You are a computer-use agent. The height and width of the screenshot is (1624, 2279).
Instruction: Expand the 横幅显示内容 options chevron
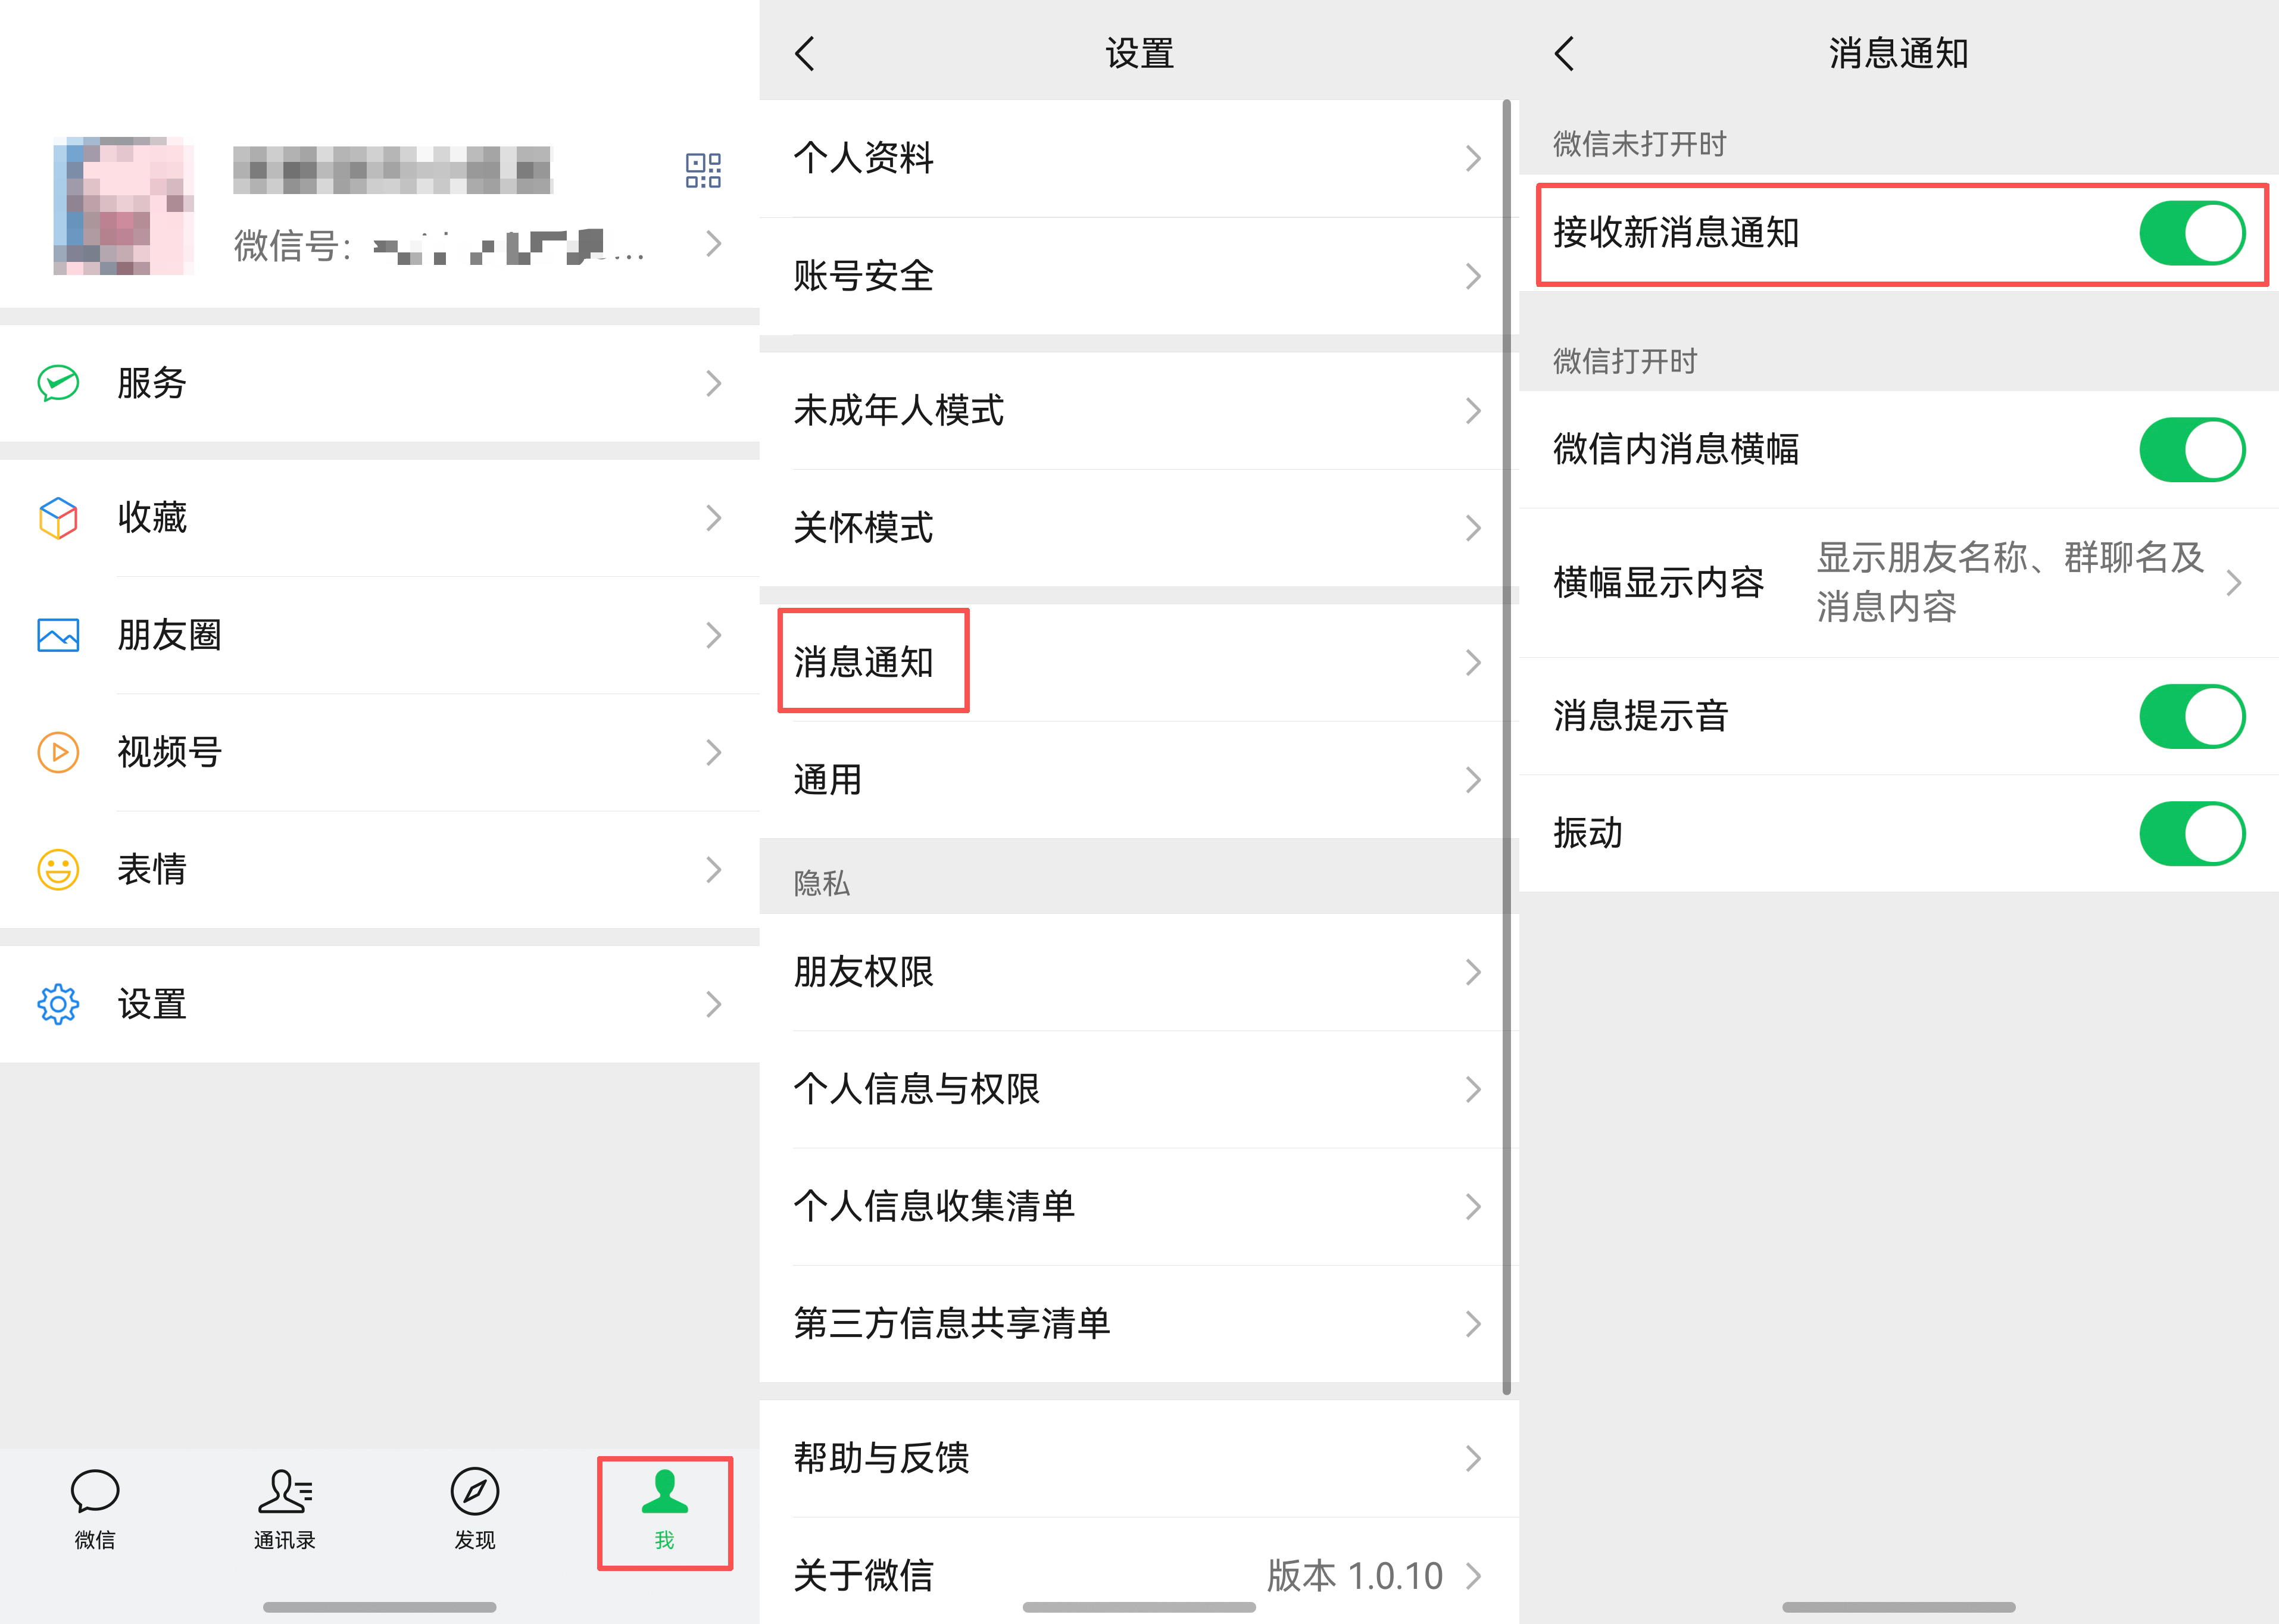coord(2234,583)
